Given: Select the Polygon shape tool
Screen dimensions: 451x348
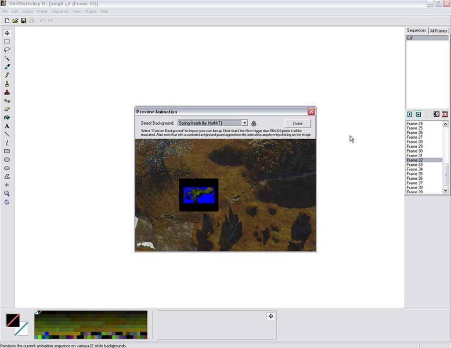Looking at the screenshot, I should tap(7, 176).
